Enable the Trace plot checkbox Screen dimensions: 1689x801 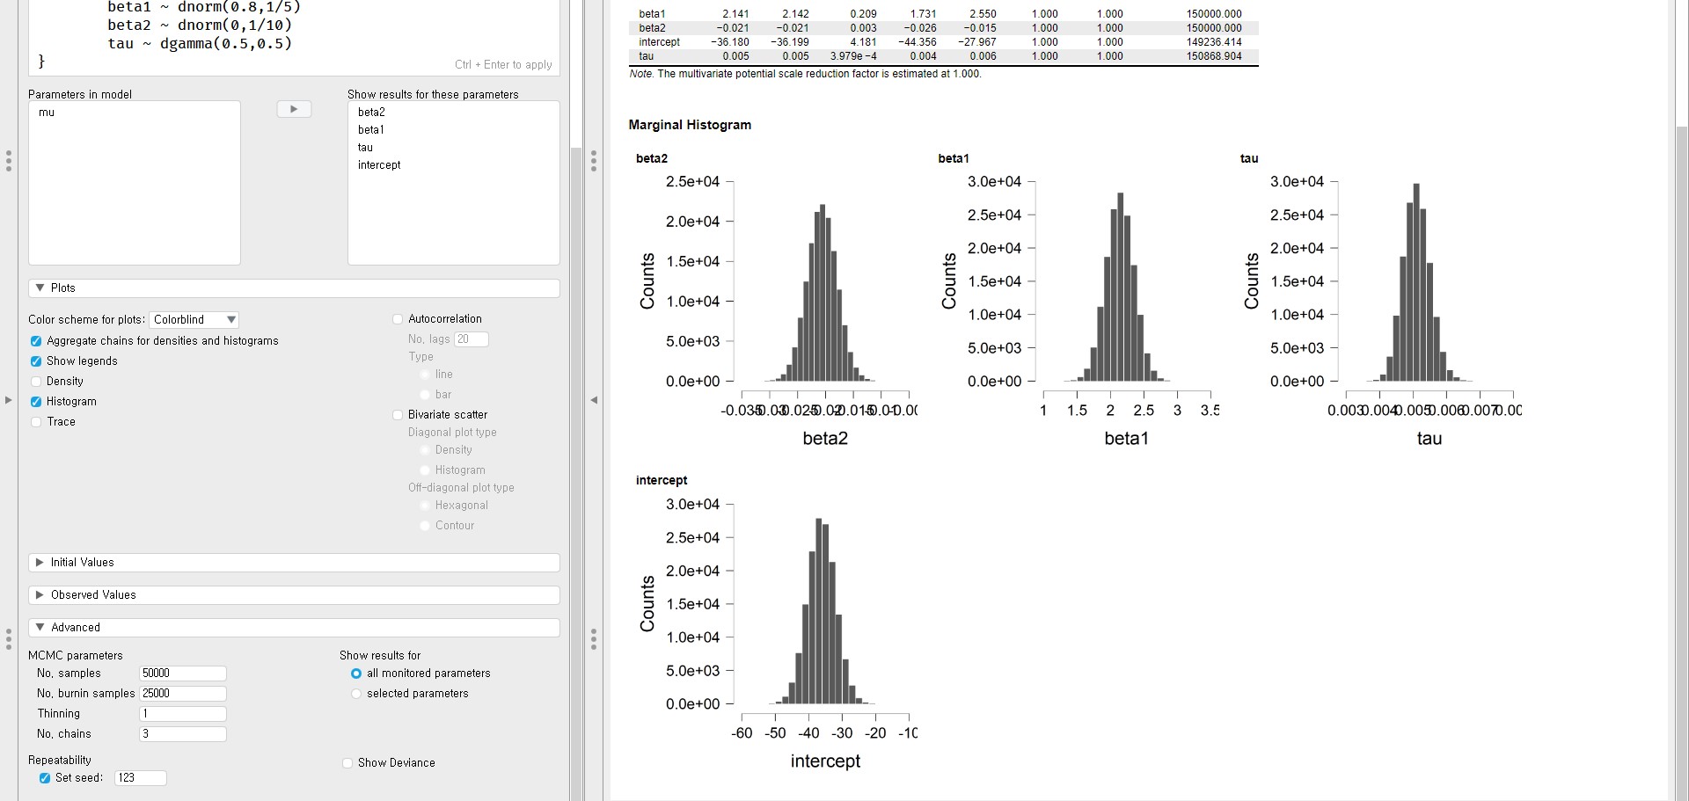[x=36, y=422]
